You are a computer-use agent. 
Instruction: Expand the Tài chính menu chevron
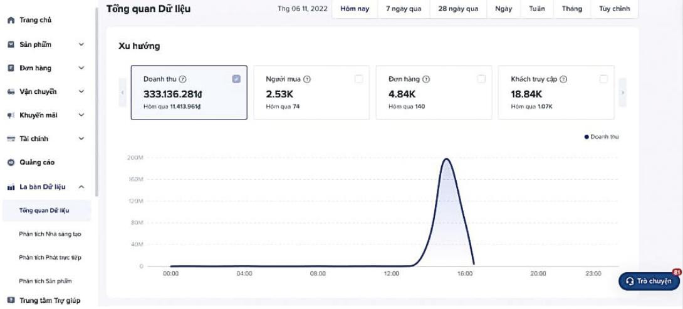tap(81, 139)
